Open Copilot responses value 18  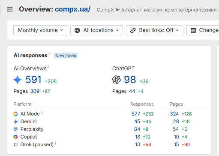click(138, 137)
